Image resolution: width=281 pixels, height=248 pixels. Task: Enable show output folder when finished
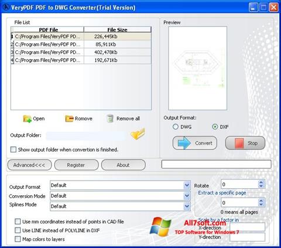coord(13,150)
